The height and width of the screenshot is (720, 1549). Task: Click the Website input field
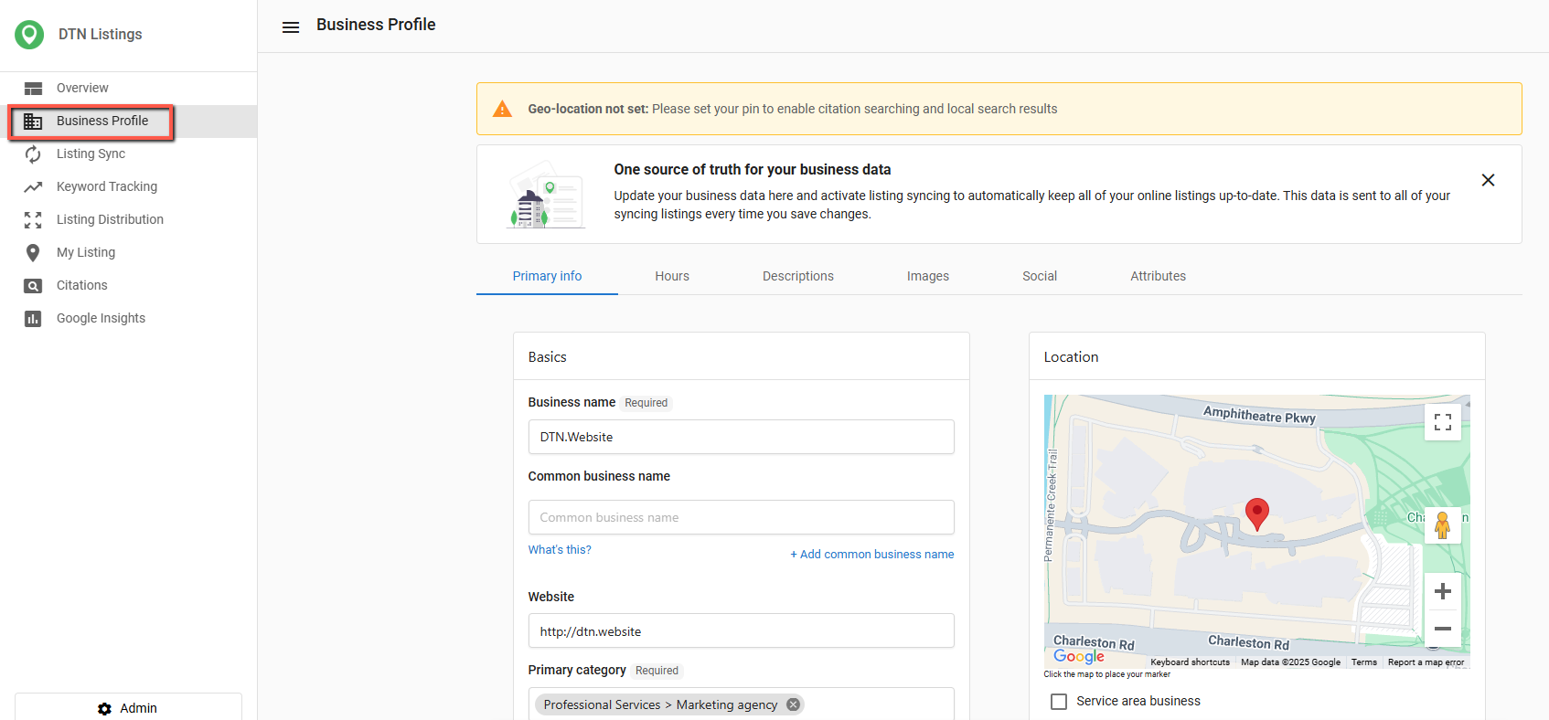742,630
